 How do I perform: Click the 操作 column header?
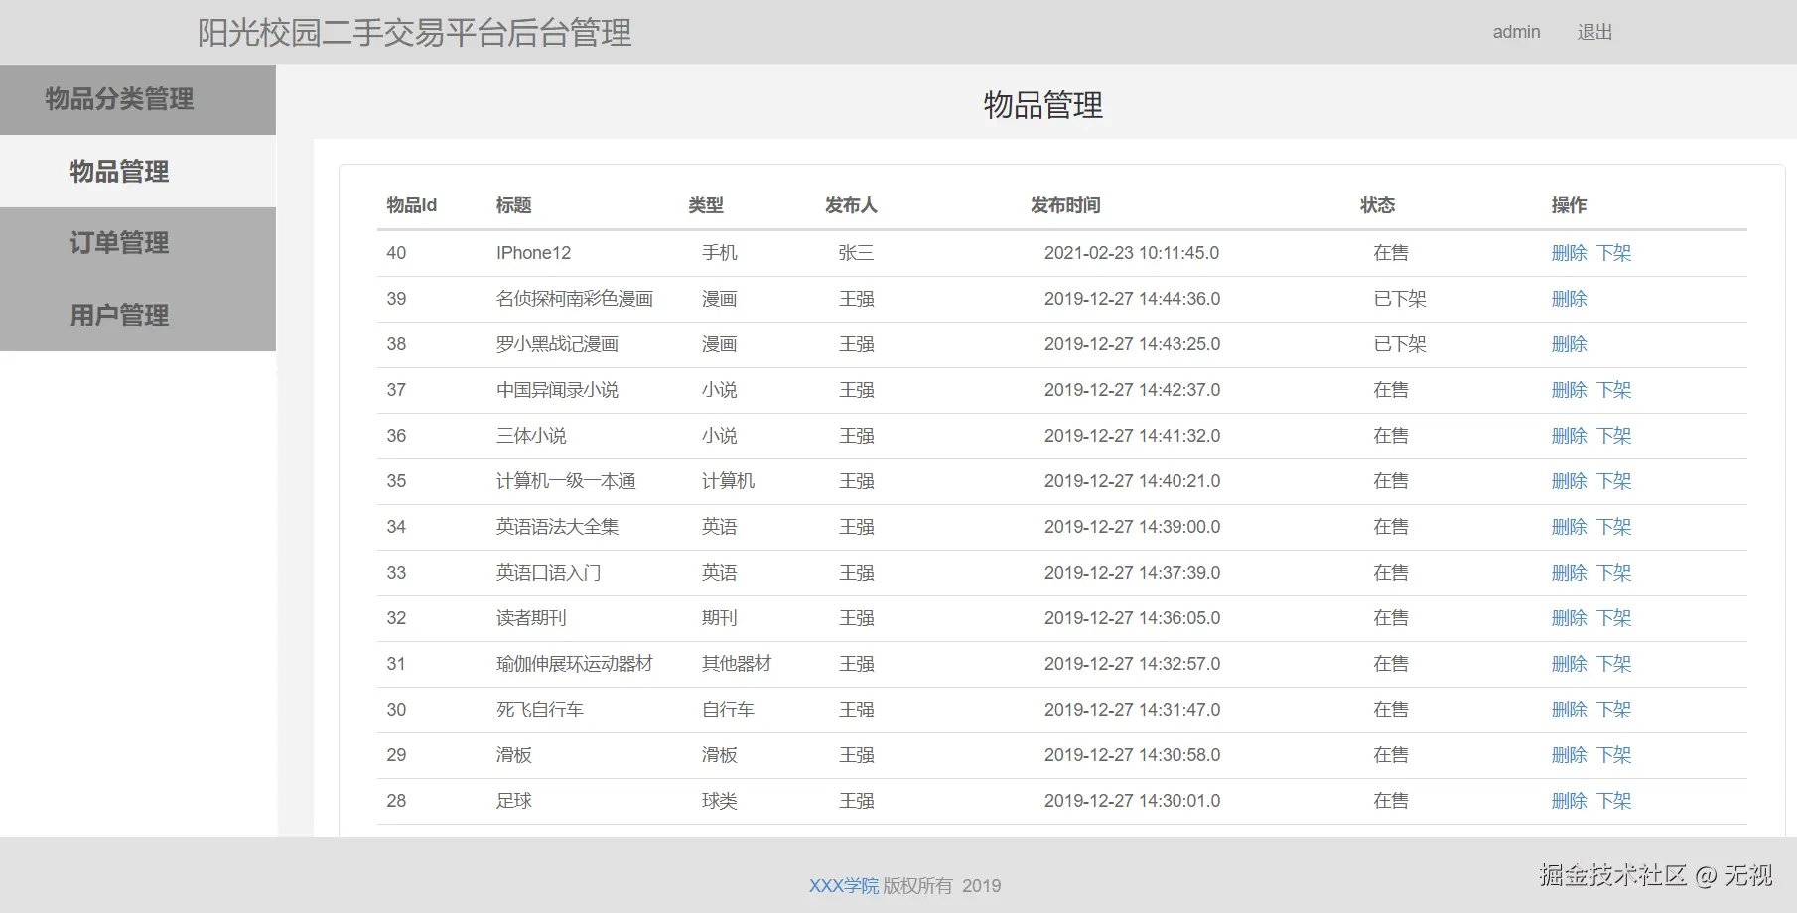pos(1569,205)
